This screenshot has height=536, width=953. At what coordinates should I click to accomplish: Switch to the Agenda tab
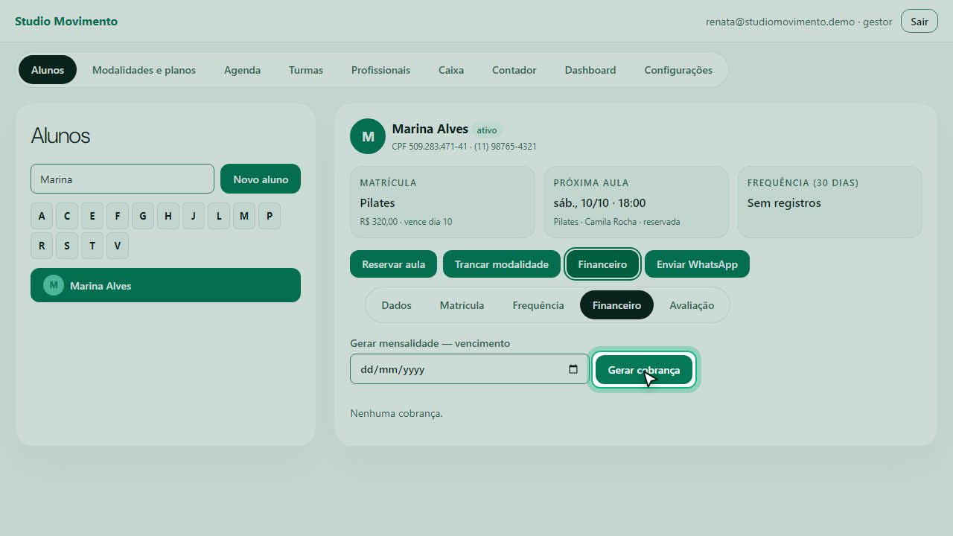coord(242,70)
